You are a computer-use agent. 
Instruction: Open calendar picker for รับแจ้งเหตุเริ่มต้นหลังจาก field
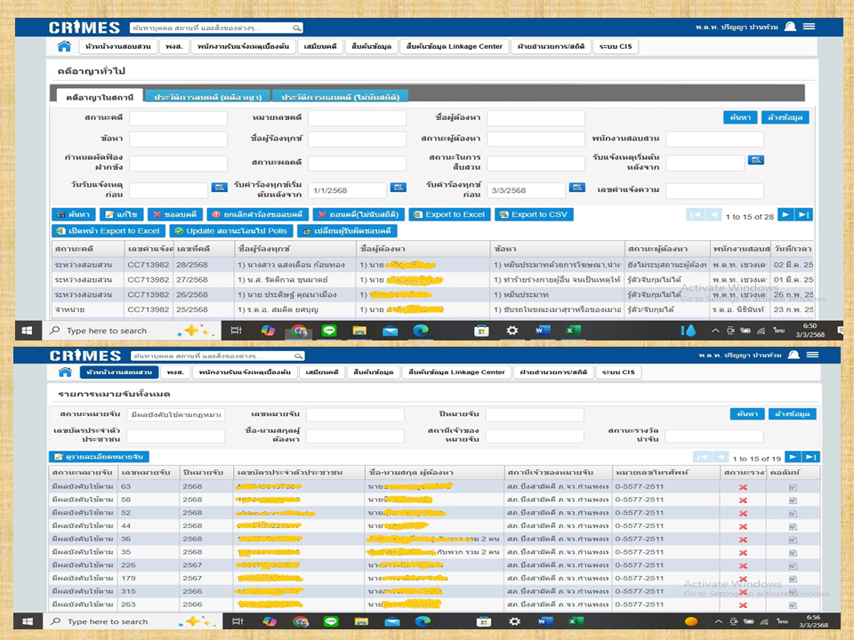756,160
